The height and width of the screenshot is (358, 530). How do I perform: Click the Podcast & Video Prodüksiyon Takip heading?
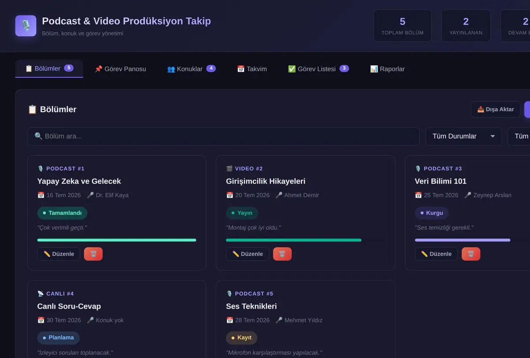pos(126,21)
